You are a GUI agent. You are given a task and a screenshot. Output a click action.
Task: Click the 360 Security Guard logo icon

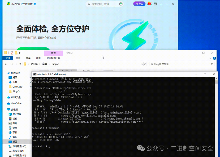pos(8,4)
